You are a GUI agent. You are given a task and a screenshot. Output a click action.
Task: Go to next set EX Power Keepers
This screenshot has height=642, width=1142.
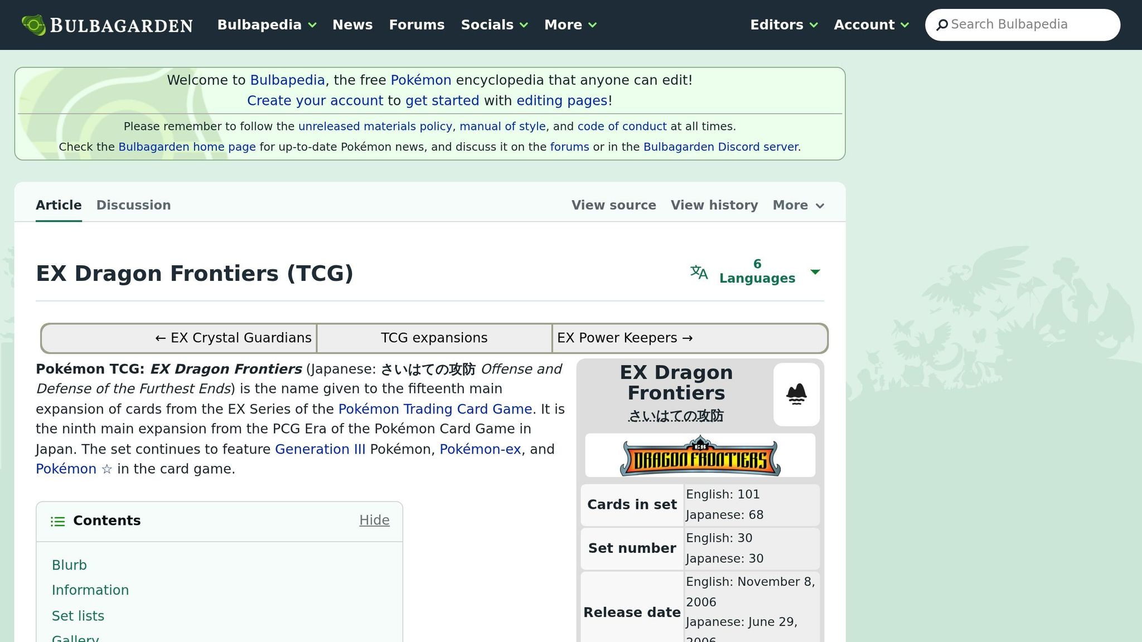(x=625, y=338)
